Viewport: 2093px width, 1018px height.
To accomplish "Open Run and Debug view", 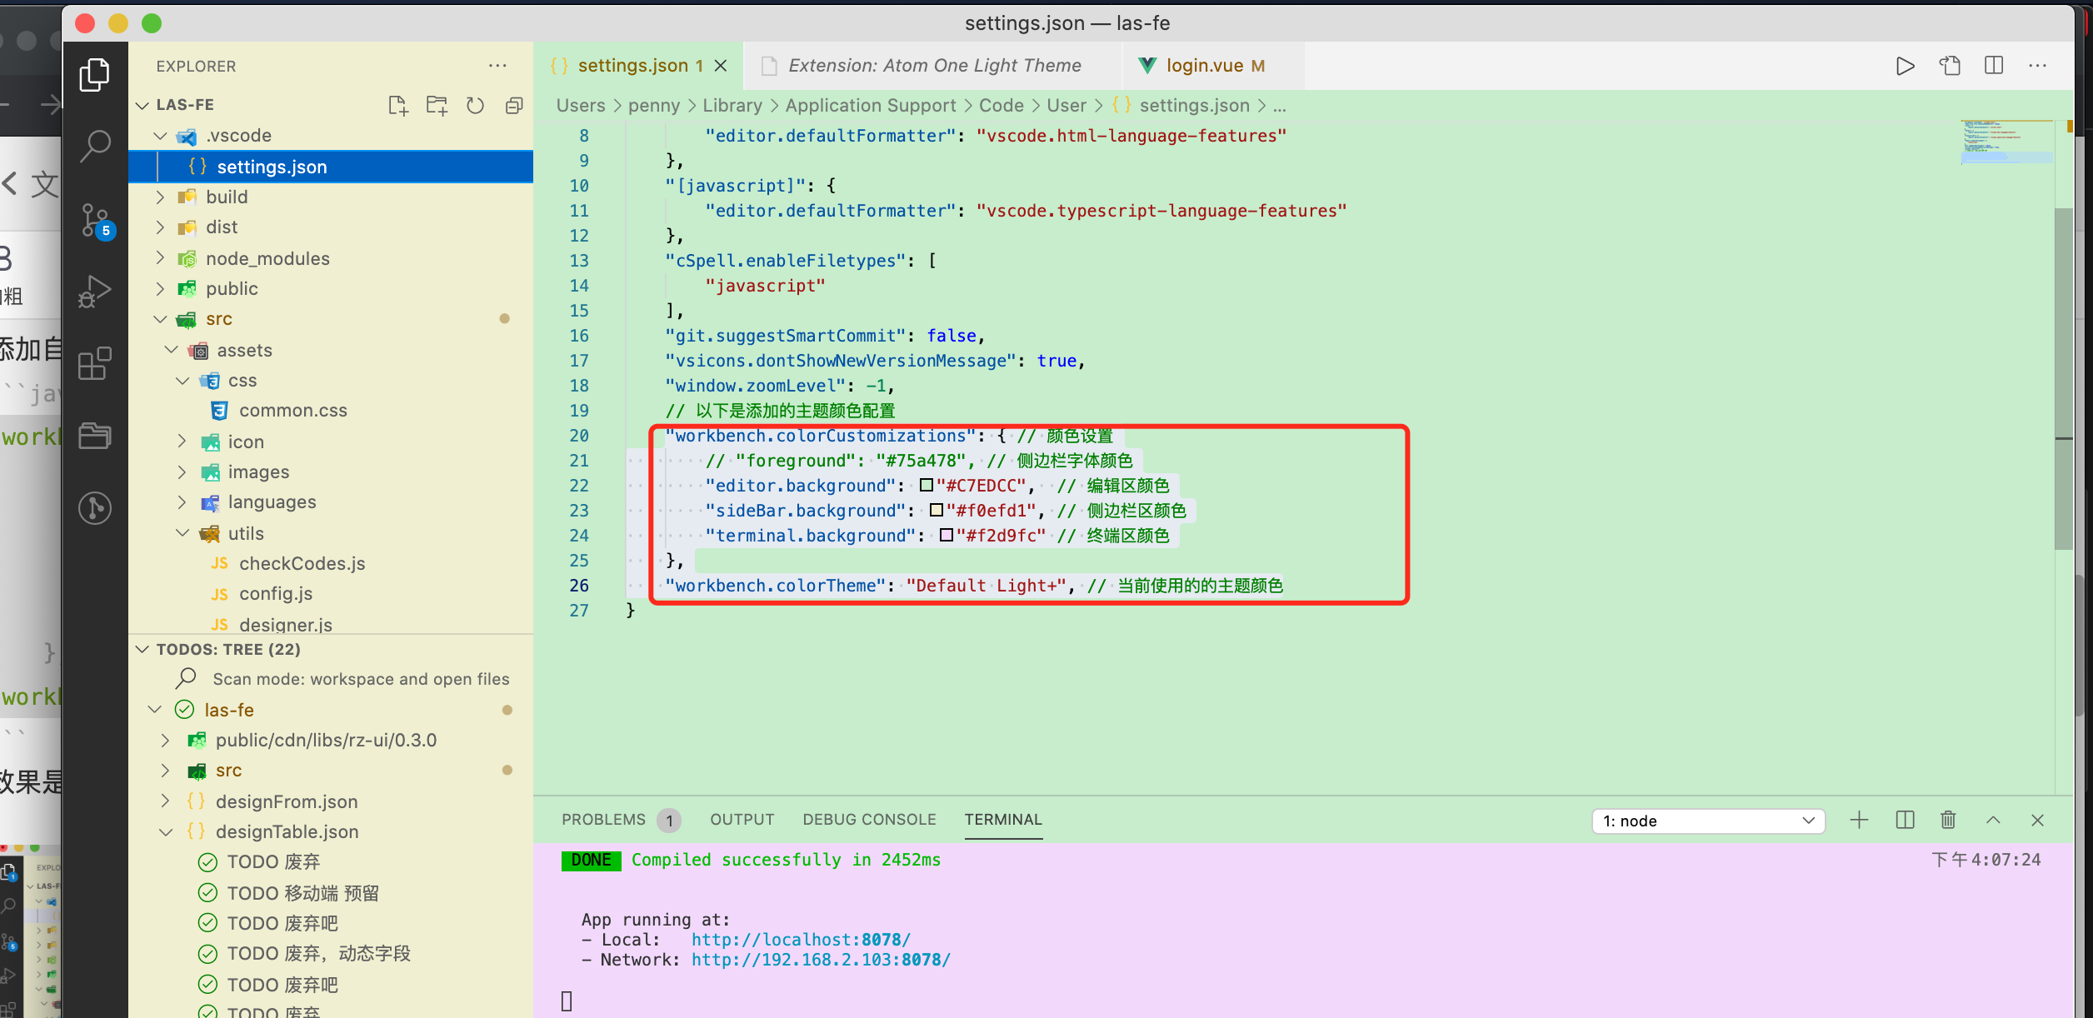I will (x=95, y=292).
